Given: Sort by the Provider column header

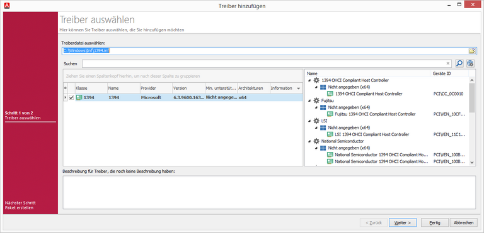Looking at the screenshot, I should tap(156, 88).
